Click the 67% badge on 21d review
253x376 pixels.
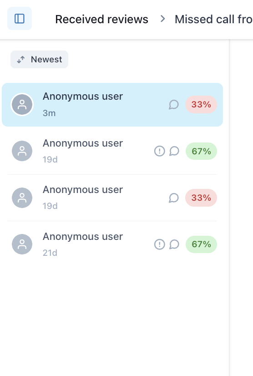[x=201, y=244]
